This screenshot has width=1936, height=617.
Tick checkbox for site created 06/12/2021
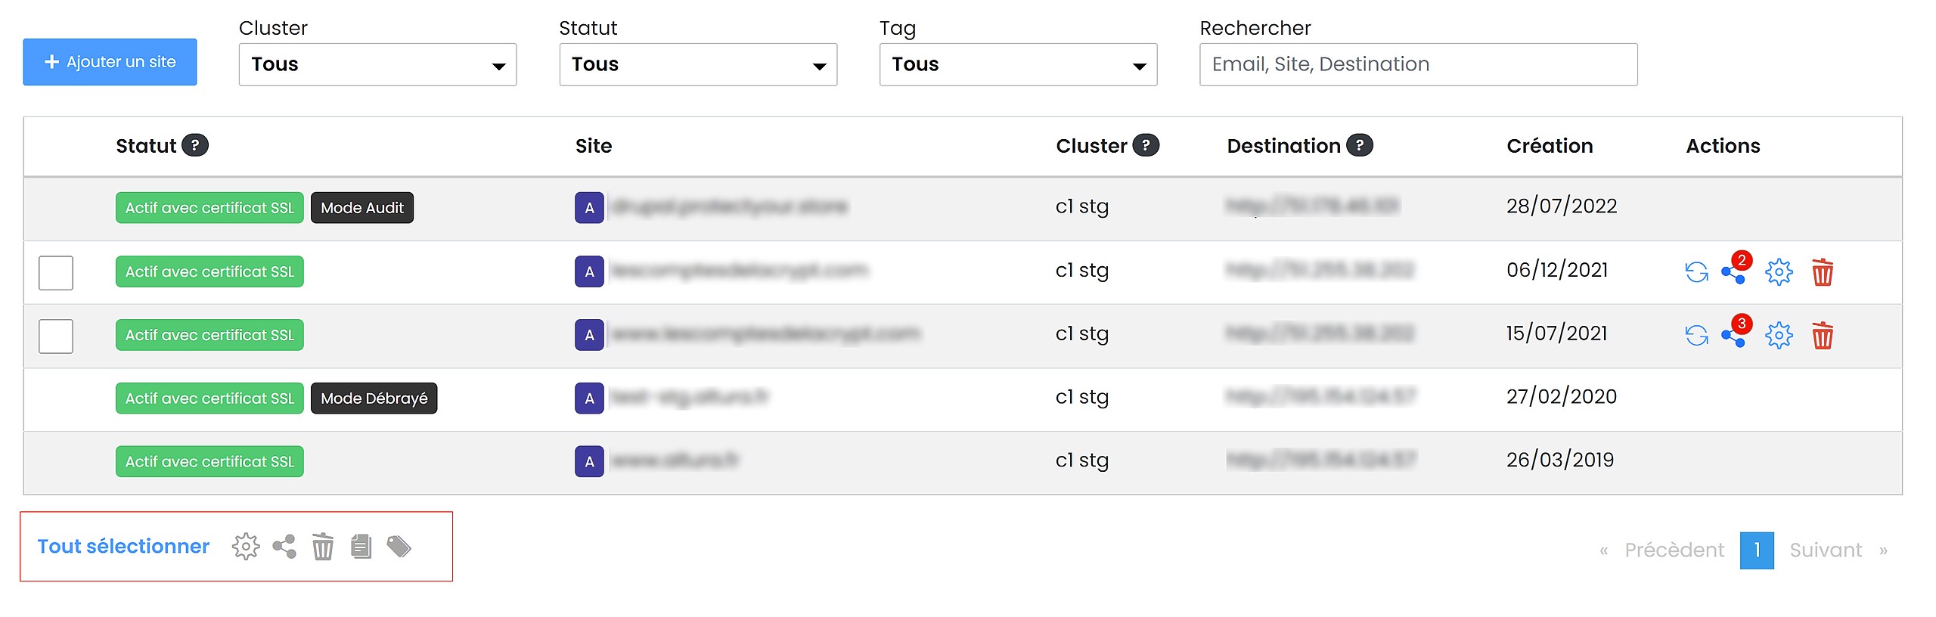click(x=56, y=272)
